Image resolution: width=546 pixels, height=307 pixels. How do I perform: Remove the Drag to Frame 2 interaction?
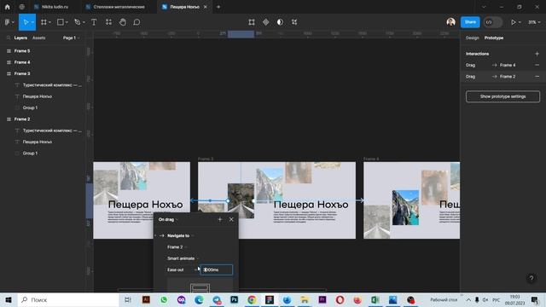tap(537, 77)
